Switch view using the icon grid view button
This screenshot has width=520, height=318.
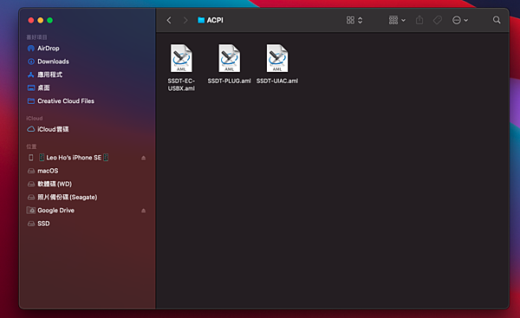click(x=350, y=20)
